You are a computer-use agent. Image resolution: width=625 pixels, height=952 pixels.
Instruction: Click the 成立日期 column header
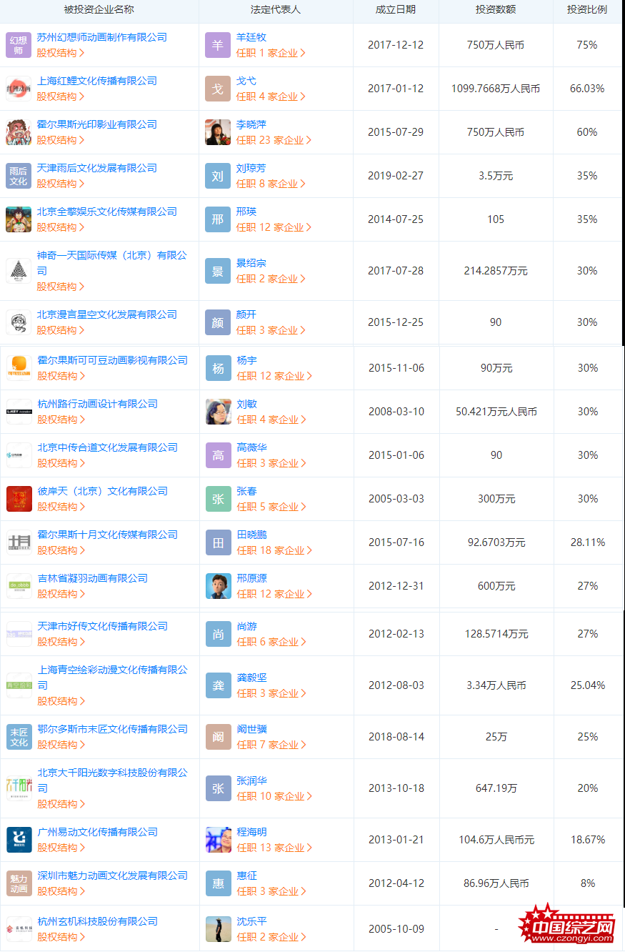point(396,10)
